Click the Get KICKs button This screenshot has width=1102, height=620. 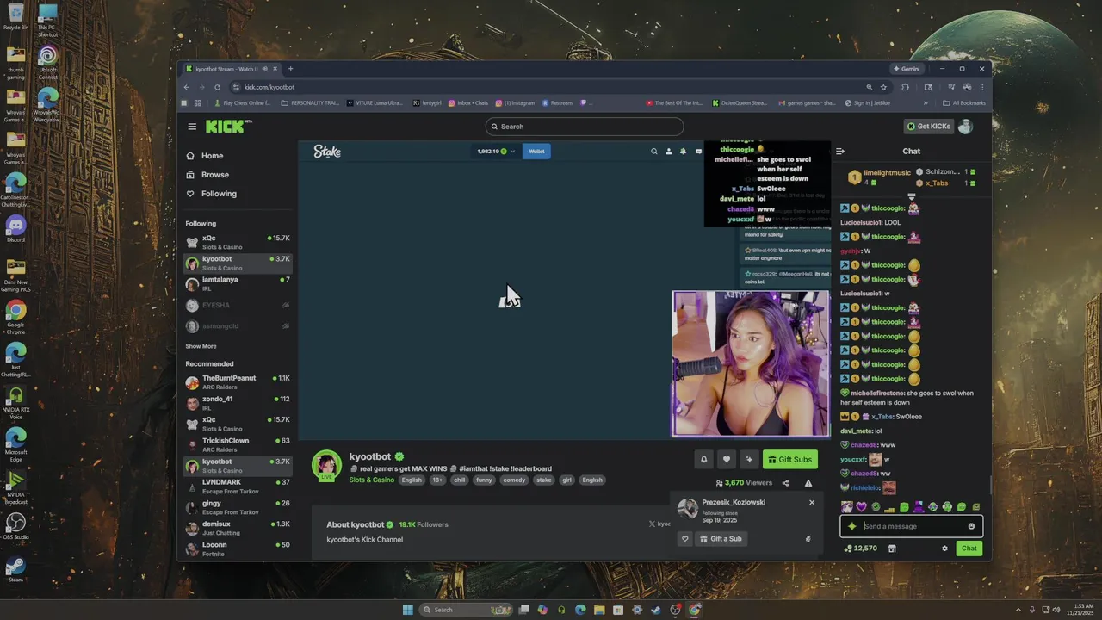928,127
